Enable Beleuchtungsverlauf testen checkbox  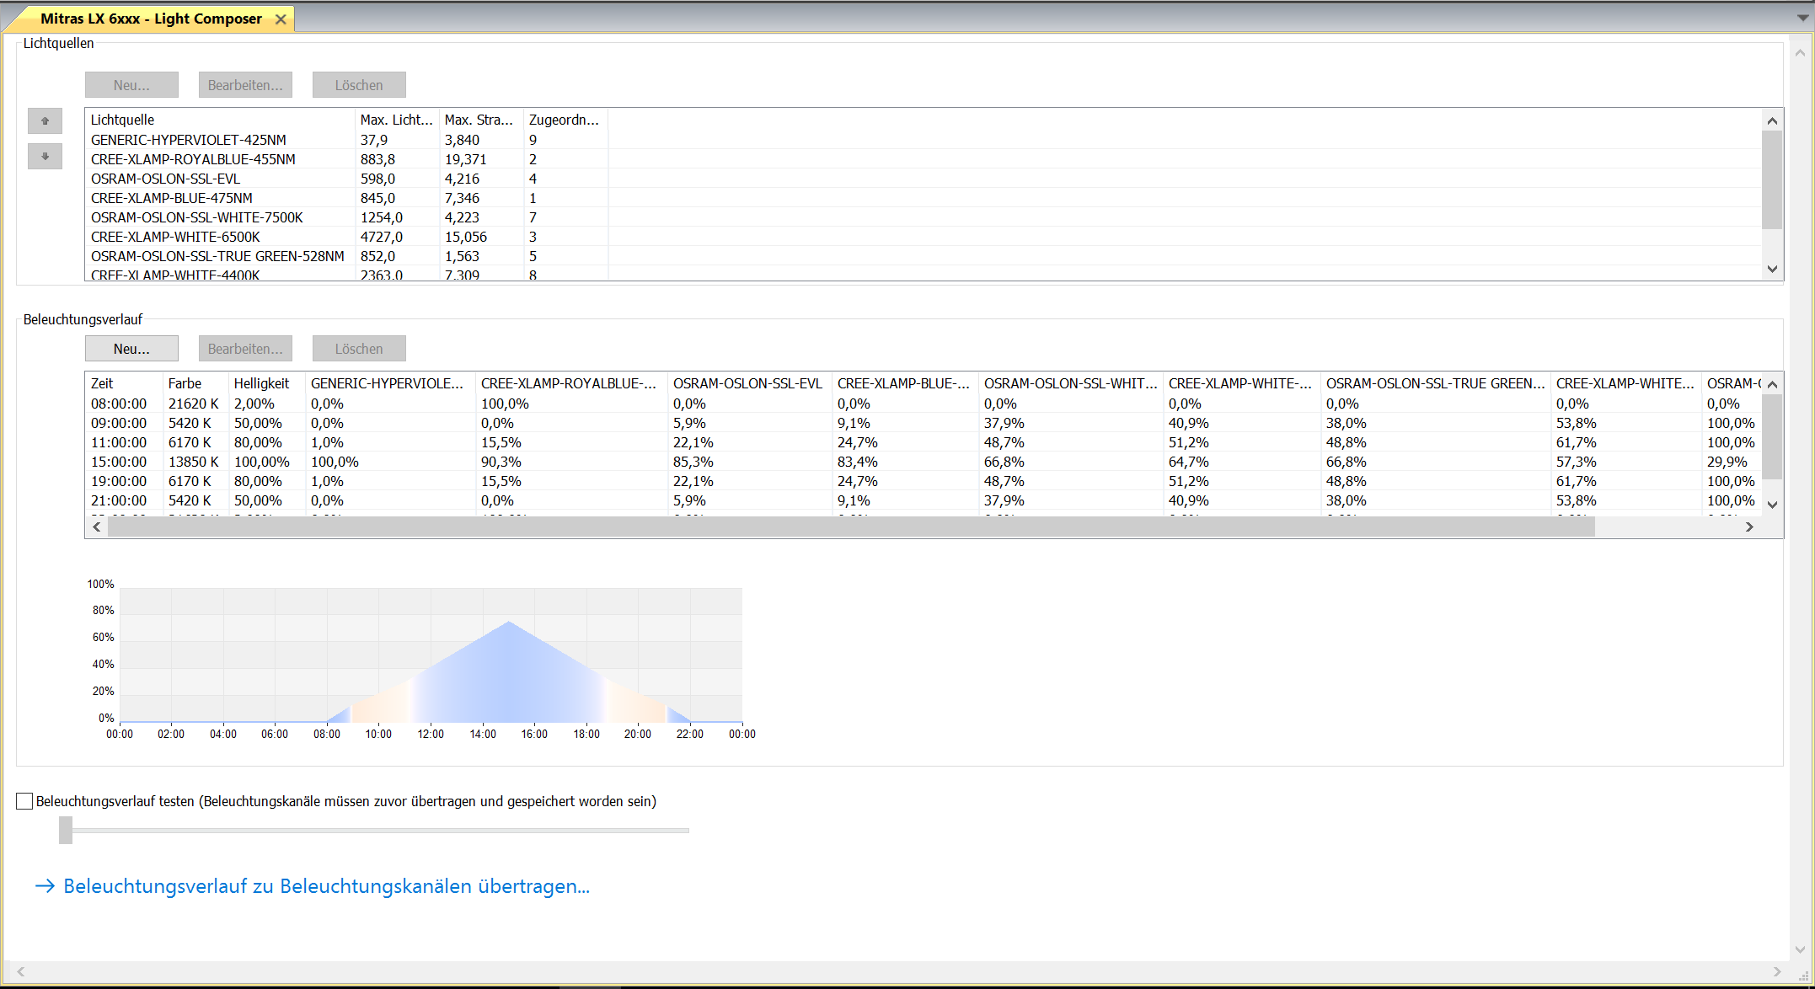click(24, 801)
